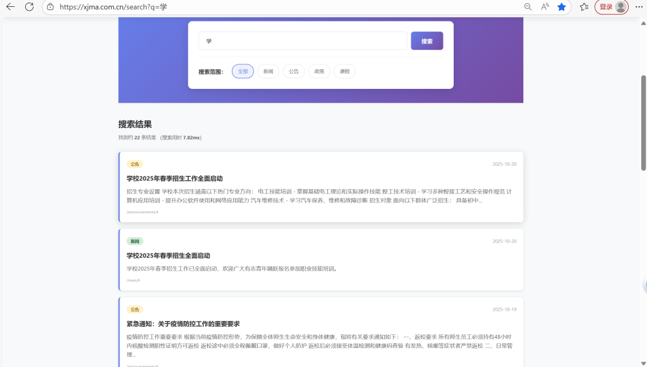Select the 新闻 search scope filter
This screenshot has width=647, height=367.
[x=268, y=71]
